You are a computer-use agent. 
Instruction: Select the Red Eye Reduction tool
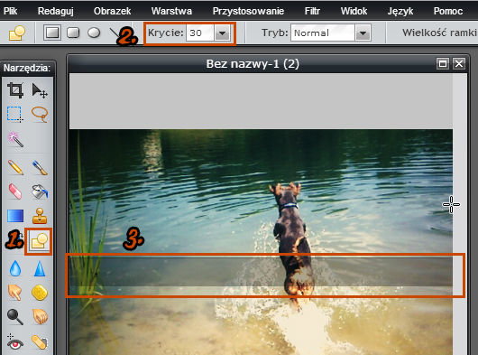[x=15, y=341]
